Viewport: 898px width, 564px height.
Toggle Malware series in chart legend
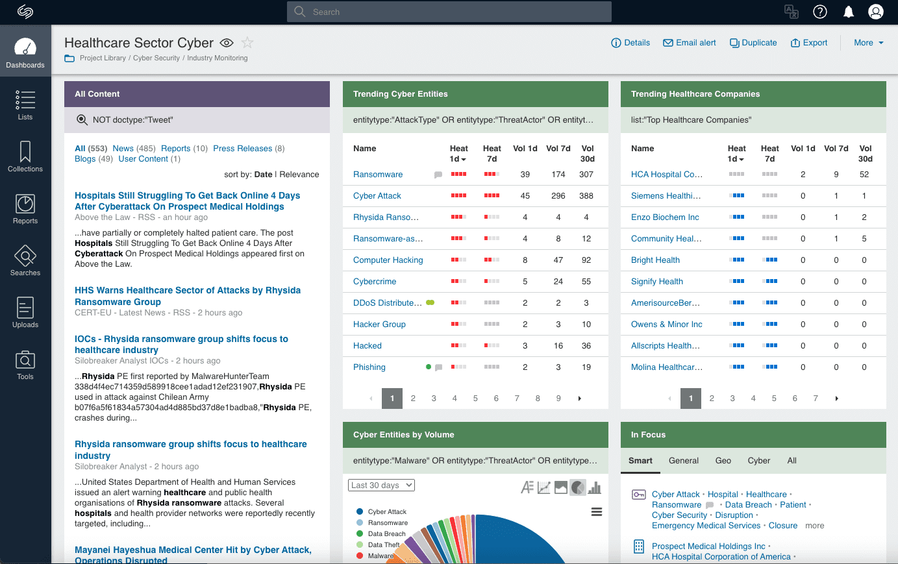(375, 556)
